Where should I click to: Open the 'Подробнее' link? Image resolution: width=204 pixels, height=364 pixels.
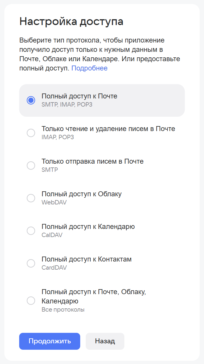(90, 68)
